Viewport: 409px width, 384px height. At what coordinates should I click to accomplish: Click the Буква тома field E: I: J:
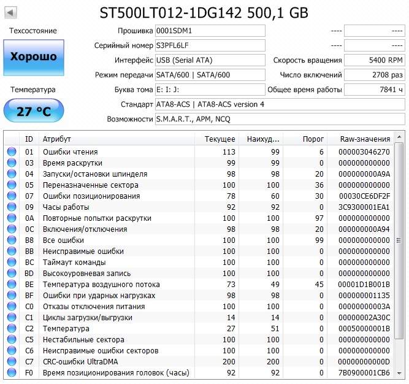click(x=210, y=90)
